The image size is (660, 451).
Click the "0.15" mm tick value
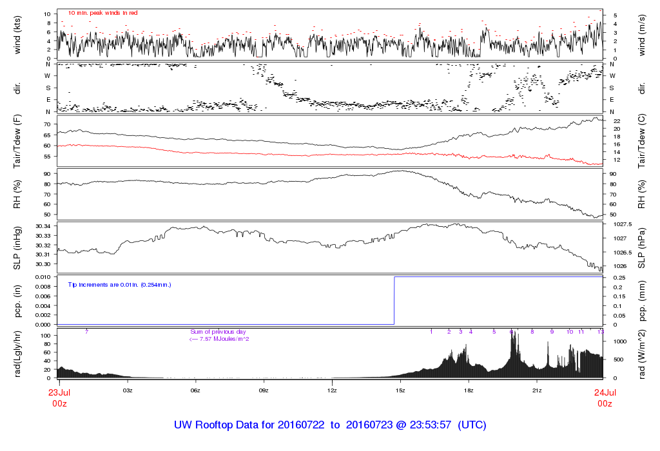coord(619,296)
